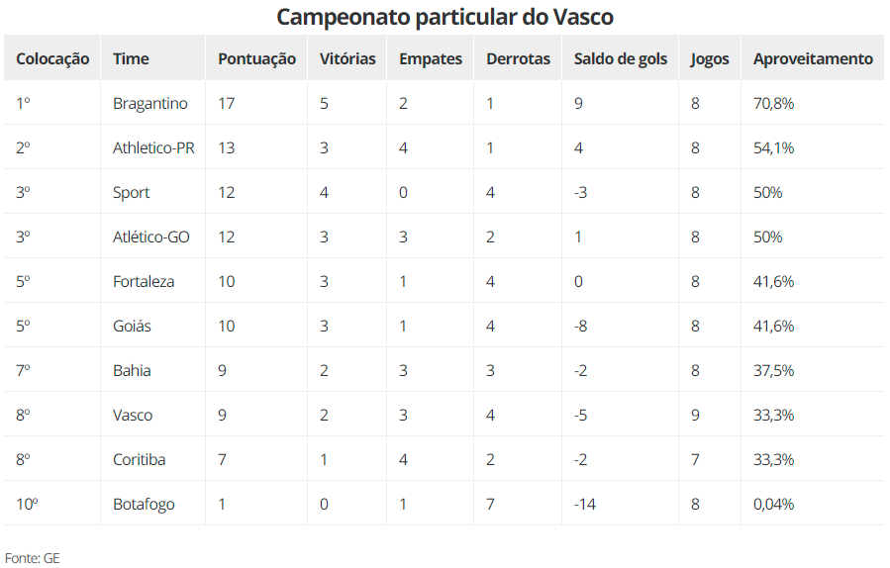Select the Pontuação column header
890x568 pixels.
(256, 58)
